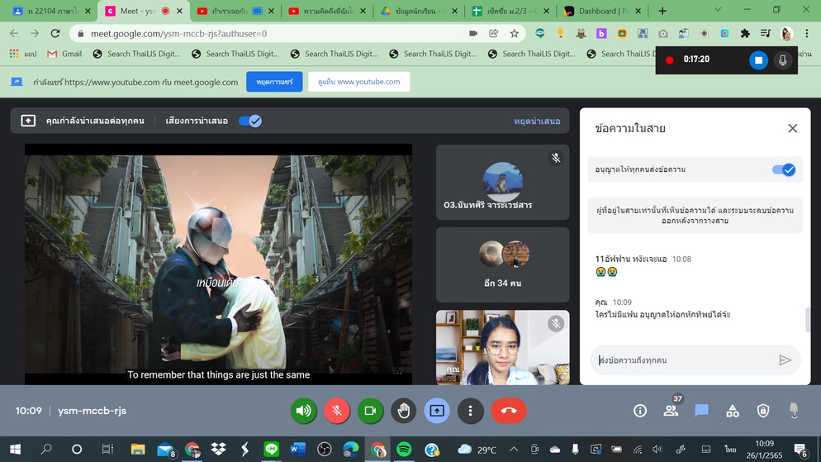Open the taskbar volume control
The width and height of the screenshot is (821, 462).
[657, 449]
